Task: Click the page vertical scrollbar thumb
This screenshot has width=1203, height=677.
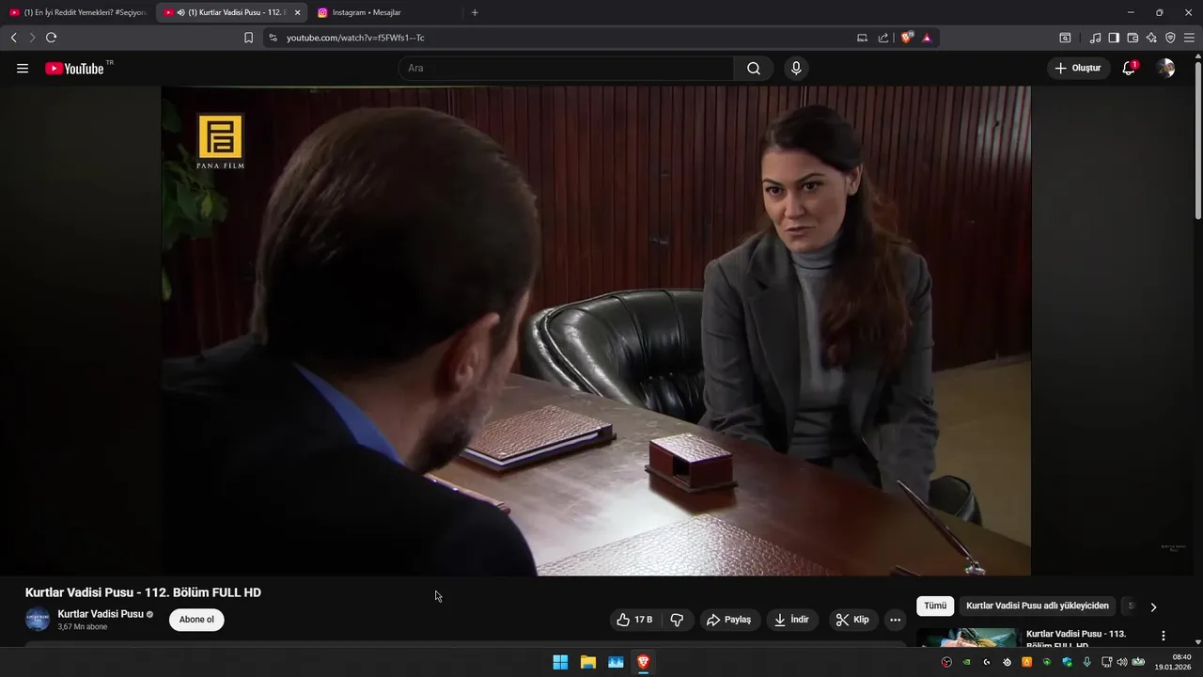Action: tap(1197, 141)
